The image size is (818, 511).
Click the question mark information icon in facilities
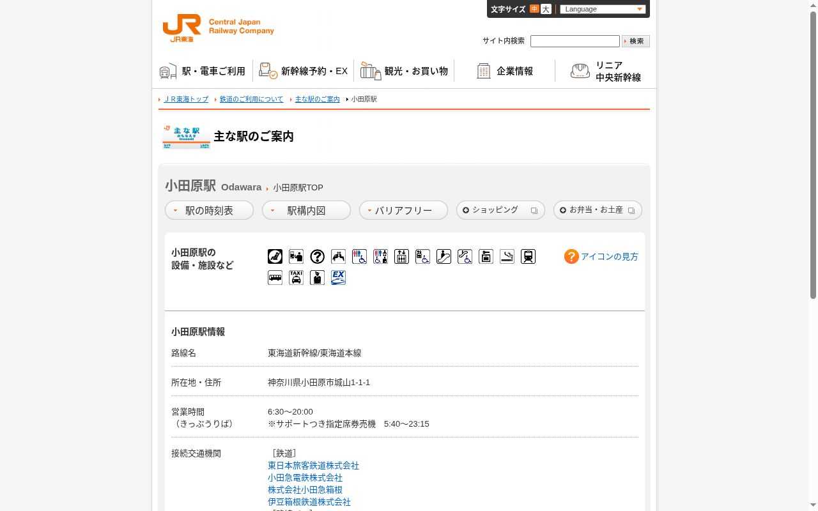(317, 257)
